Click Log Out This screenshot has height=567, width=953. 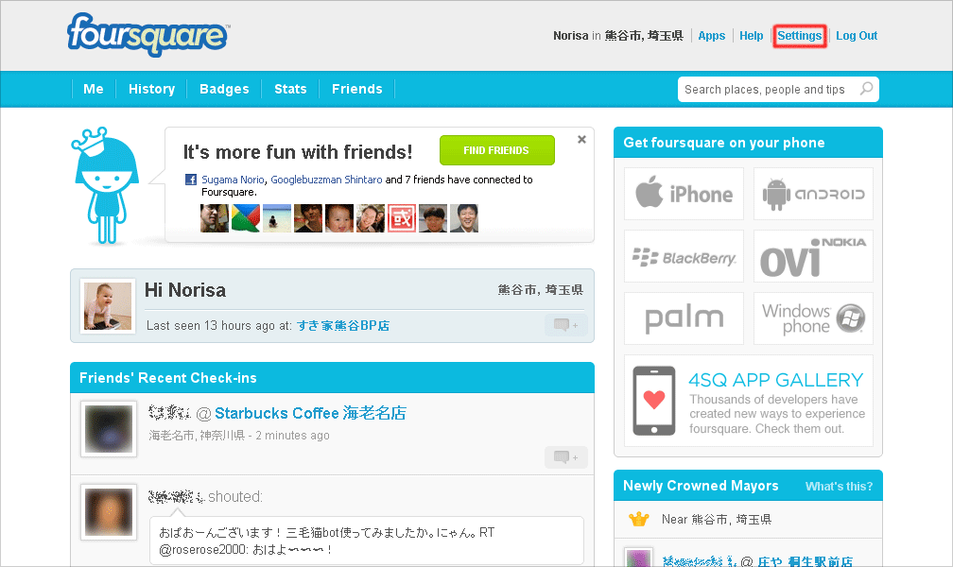(x=857, y=36)
